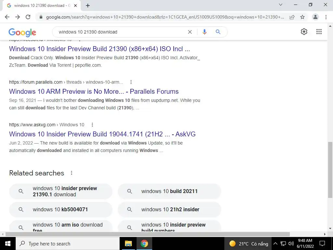Share this page icon in address bar
333x250 pixels.
[292, 17]
